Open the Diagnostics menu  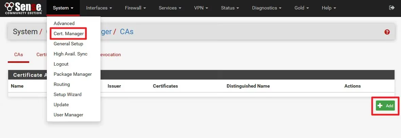(267, 8)
